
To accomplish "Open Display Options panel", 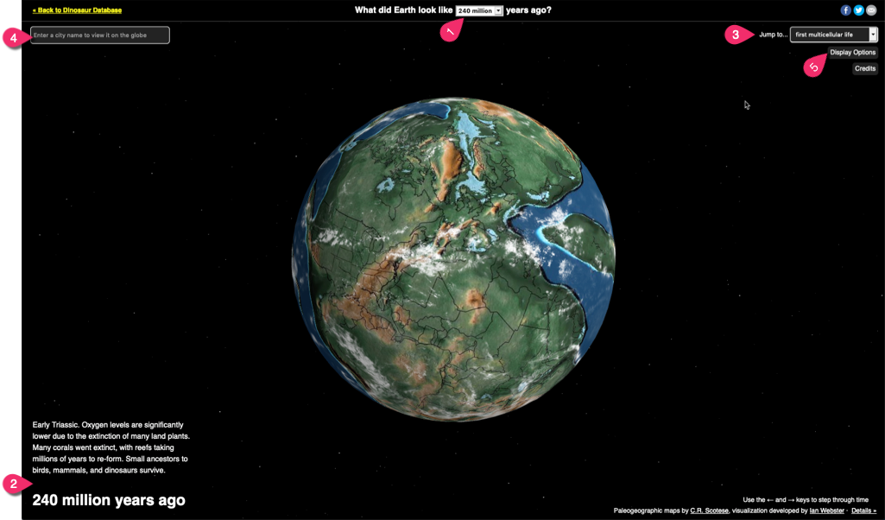I will 852,53.
